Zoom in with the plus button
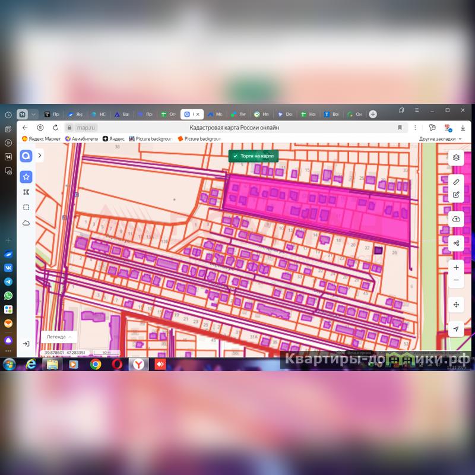The image size is (475, 475). point(456,268)
